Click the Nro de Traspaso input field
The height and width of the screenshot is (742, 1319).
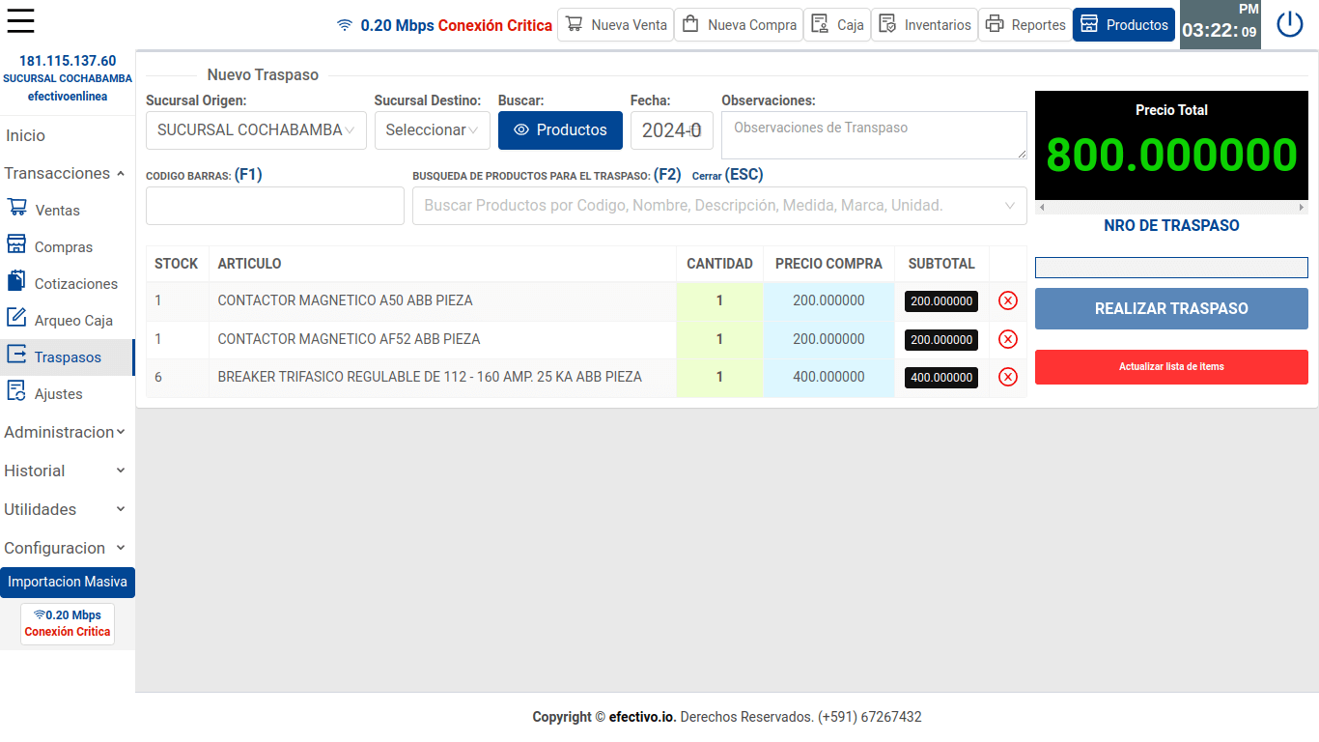[1171, 268]
